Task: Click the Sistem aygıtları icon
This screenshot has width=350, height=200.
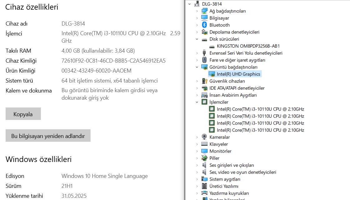Action: [204, 179]
